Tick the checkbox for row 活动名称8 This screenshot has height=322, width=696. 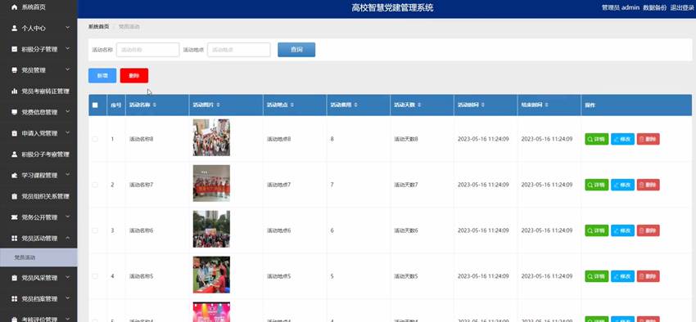tap(95, 139)
